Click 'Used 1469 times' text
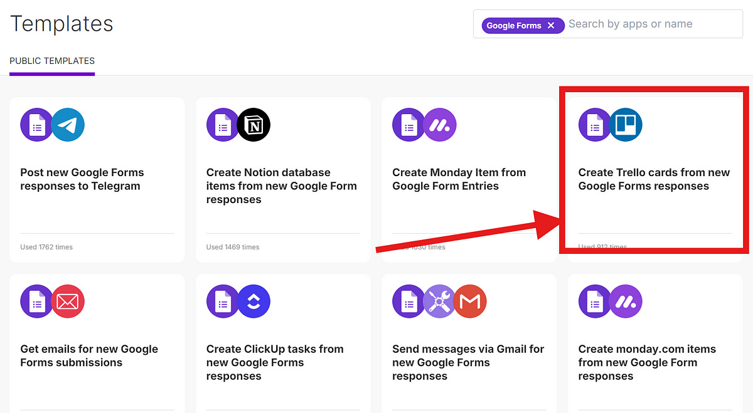The height and width of the screenshot is (413, 753). tap(233, 247)
